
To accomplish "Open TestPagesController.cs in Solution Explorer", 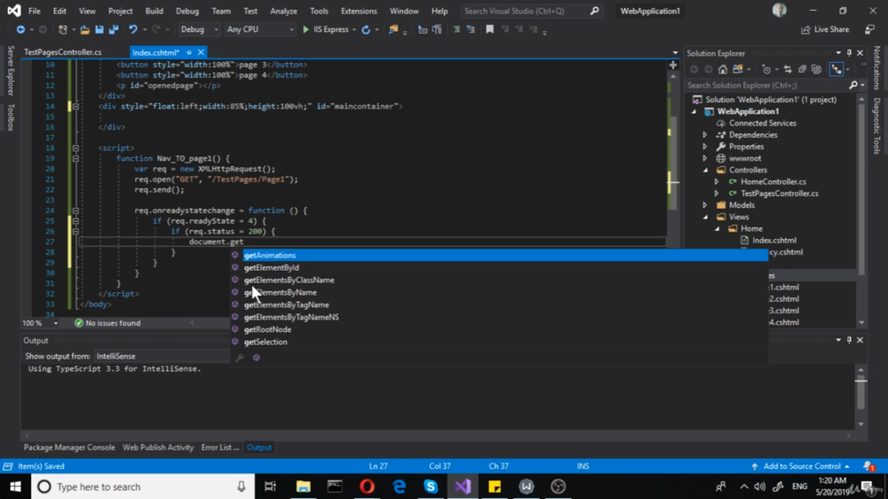I will pos(780,194).
